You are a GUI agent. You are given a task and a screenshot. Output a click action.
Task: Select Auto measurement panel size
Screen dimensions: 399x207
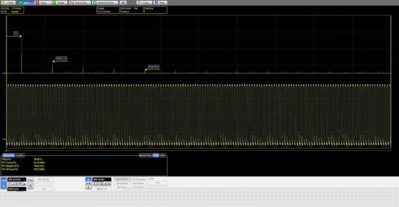point(142,155)
